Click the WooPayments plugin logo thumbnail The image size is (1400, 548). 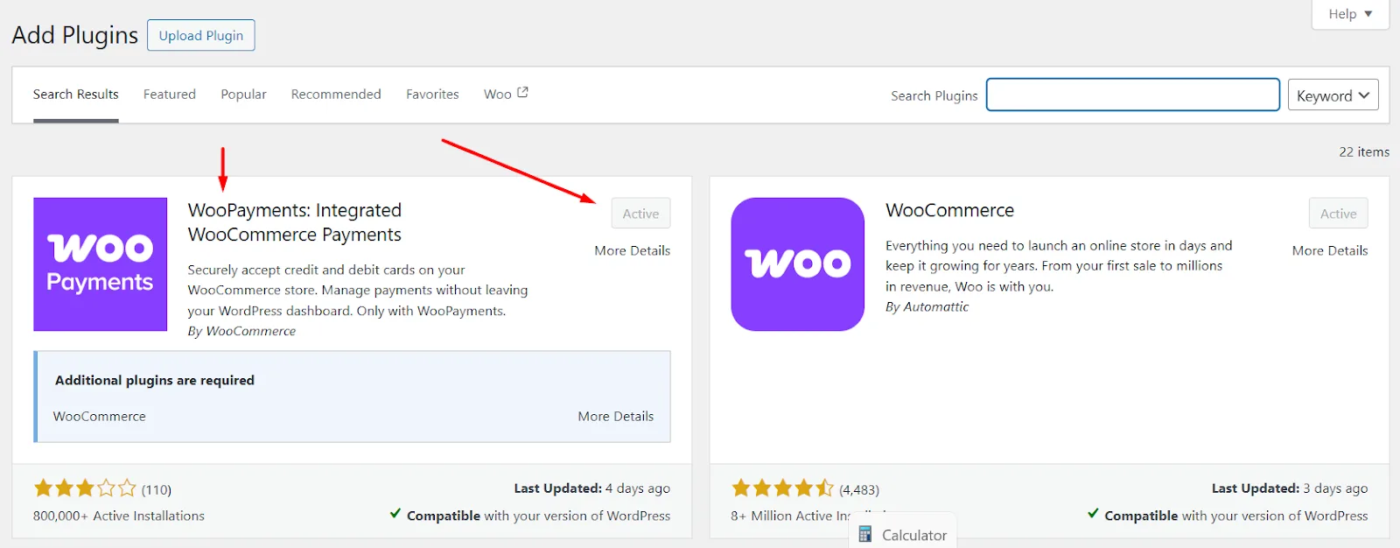tap(100, 264)
